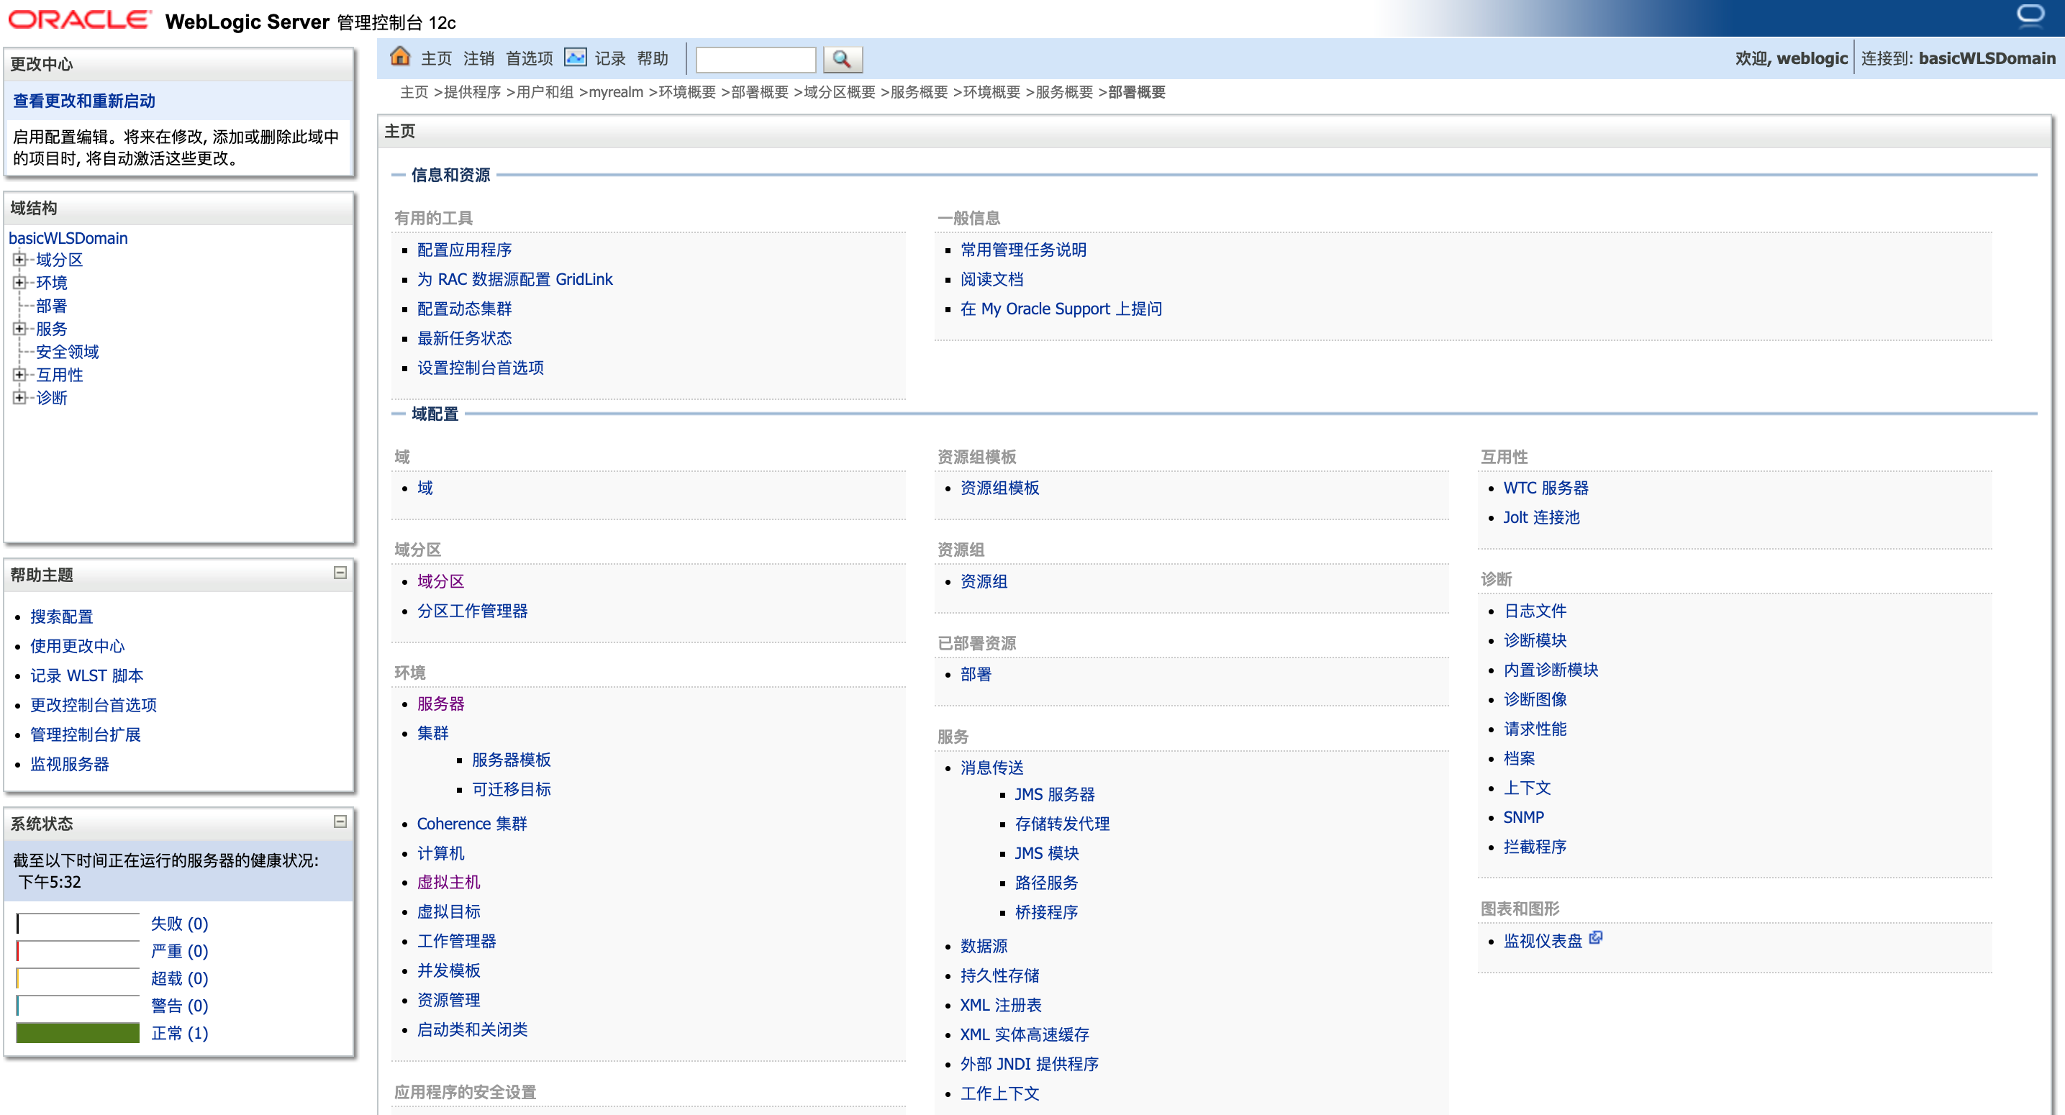Click 域分区概要 in the breadcrumb trail
Screen dimensions: 2065x1115
coord(839,92)
